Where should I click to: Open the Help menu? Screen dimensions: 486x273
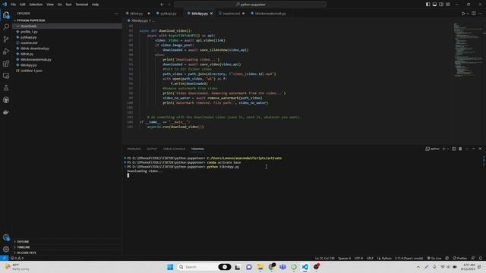(x=95, y=5)
